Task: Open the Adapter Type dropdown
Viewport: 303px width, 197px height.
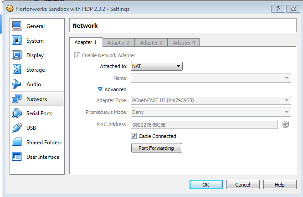Action: click(211, 100)
